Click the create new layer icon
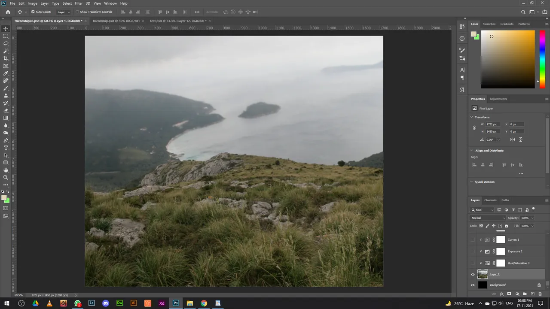 point(532,294)
